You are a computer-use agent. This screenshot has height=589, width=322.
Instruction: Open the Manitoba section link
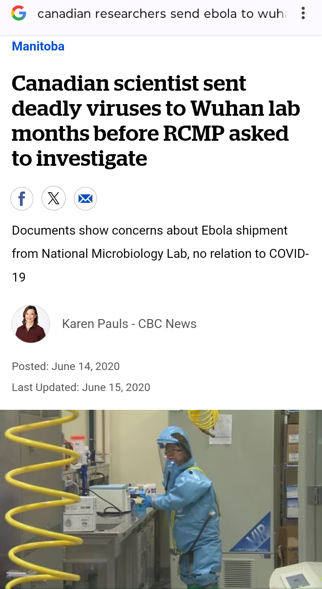(38, 46)
